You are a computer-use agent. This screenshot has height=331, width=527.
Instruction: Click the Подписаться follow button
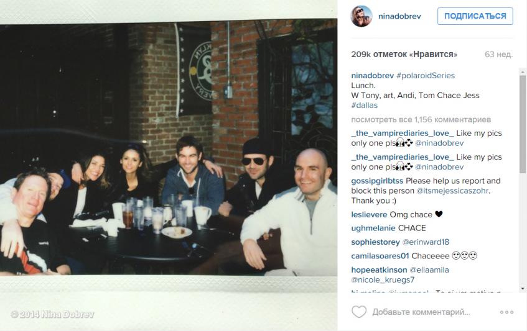click(x=475, y=16)
